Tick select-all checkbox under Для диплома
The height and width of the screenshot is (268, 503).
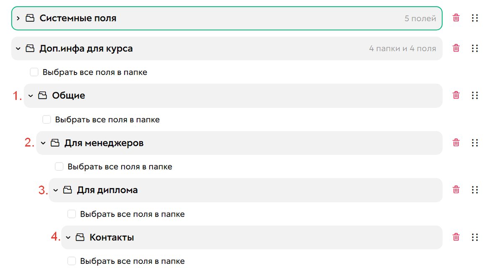tap(72, 214)
